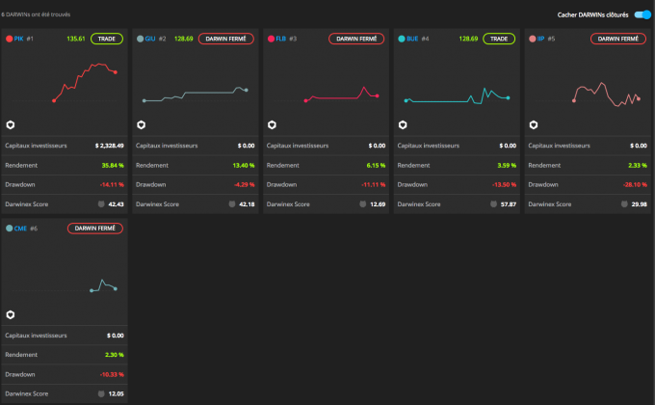Click Darwinex Score label on BUE card
The image size is (655, 405).
[419, 204]
